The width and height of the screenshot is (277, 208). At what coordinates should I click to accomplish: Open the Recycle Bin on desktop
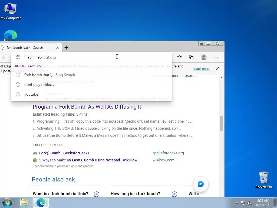(263, 180)
